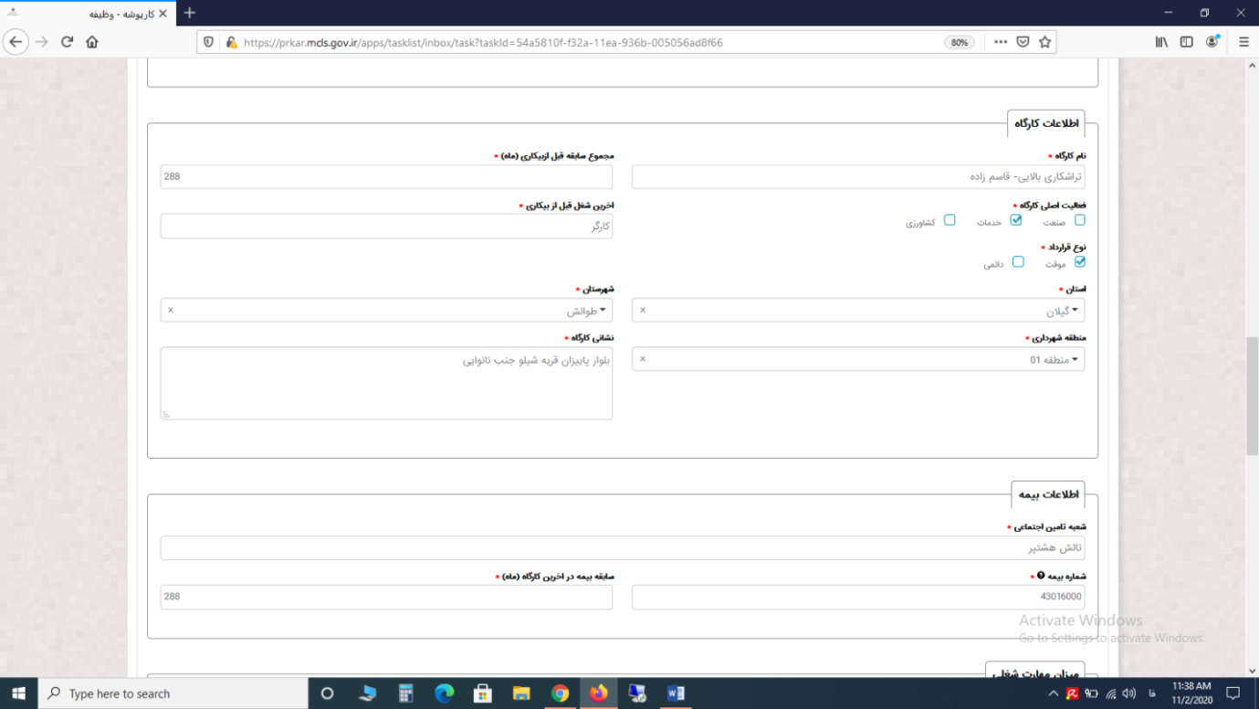Open Google Chrome from taskbar
Image resolution: width=1259 pixels, height=709 pixels.
point(560,693)
